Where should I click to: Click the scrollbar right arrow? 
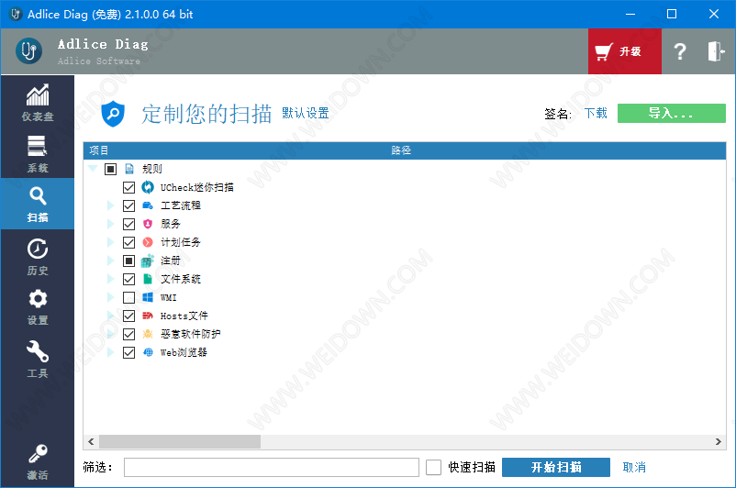coord(719,441)
